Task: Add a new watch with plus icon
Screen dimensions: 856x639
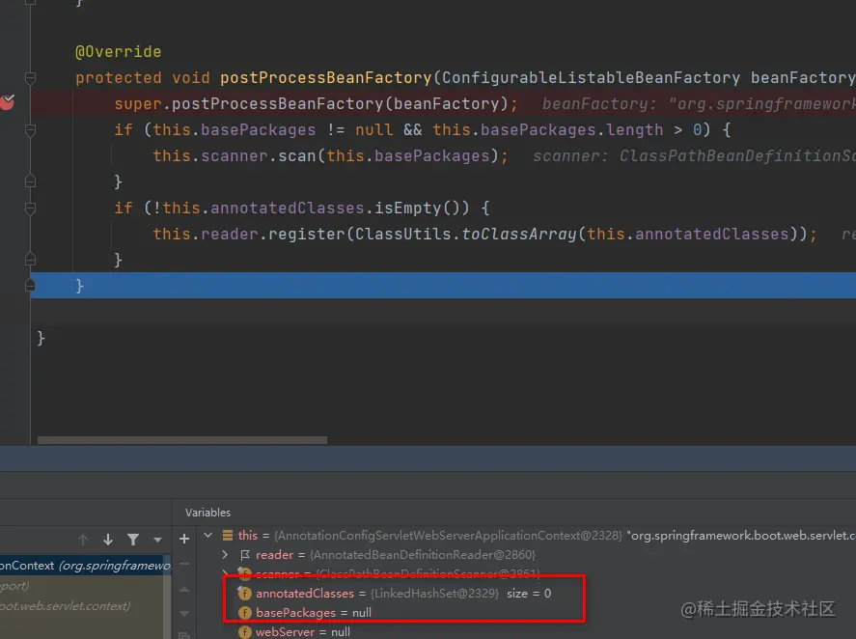Action: point(184,539)
